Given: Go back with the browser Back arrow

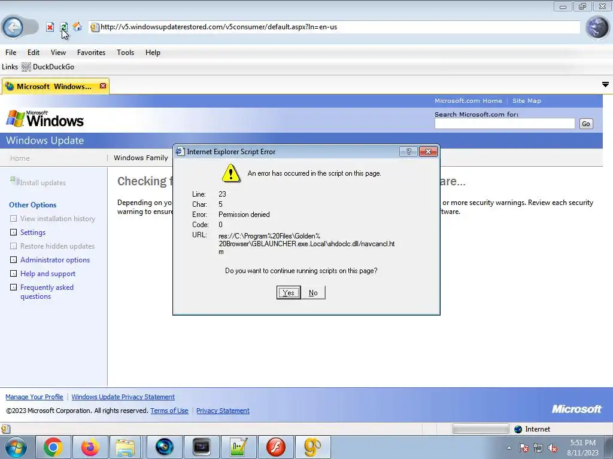Looking at the screenshot, I should 13,27.
